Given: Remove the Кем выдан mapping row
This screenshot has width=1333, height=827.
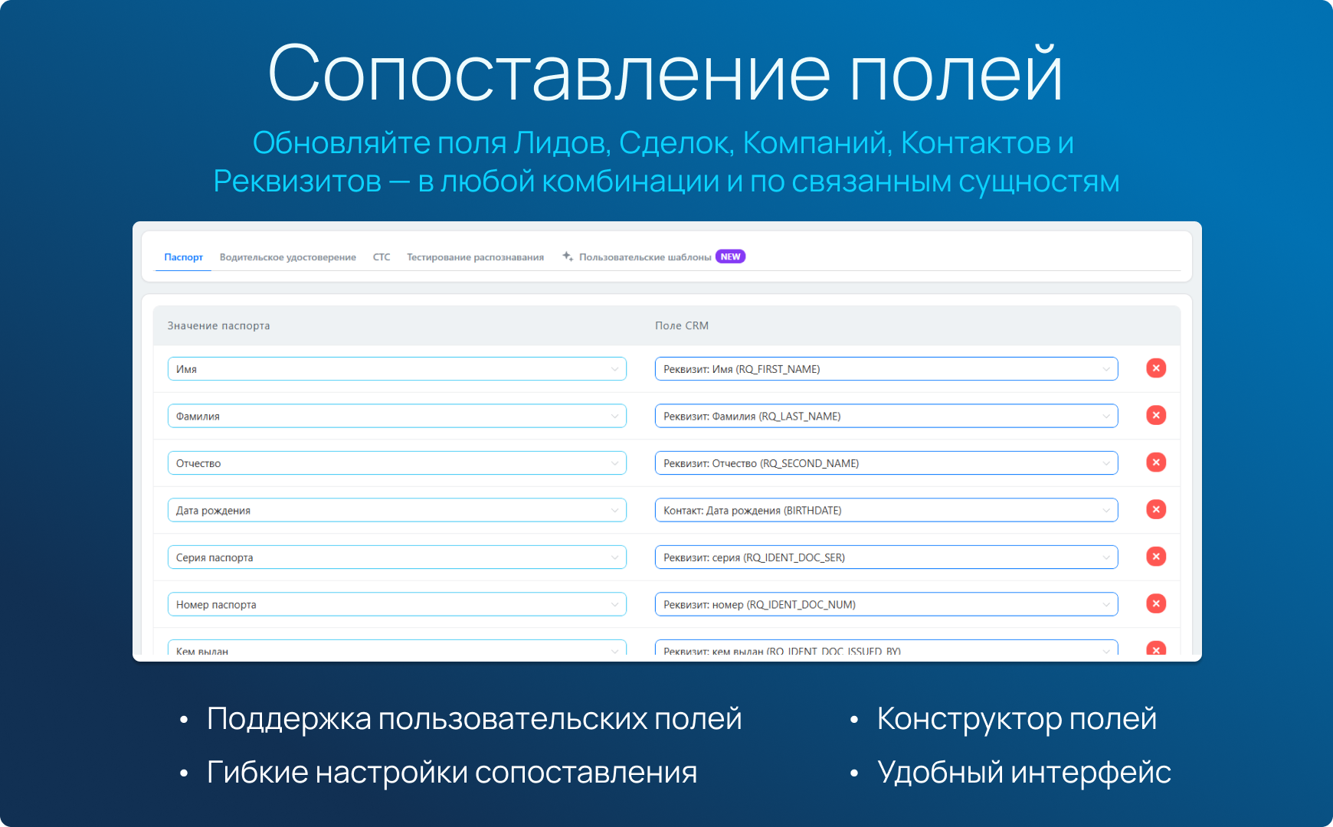Looking at the screenshot, I should (x=1156, y=649).
